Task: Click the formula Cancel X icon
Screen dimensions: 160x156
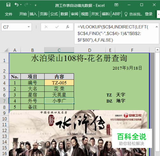Action: point(46,27)
